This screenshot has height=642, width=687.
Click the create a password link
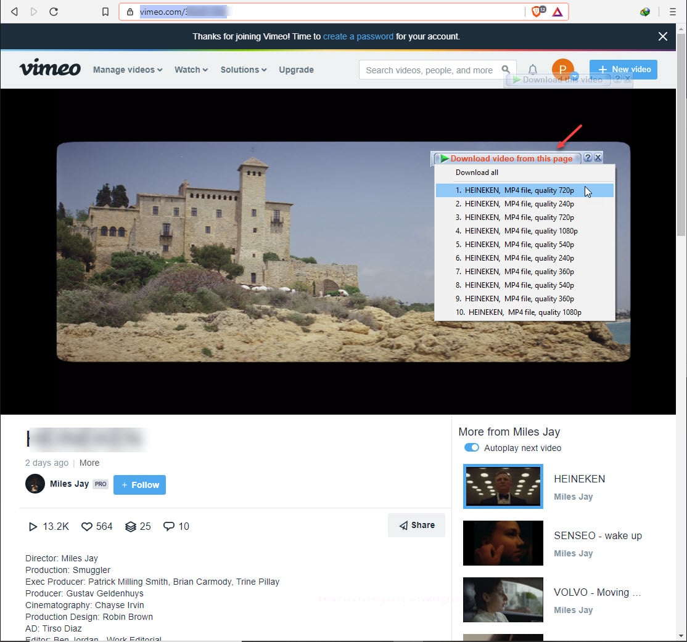(358, 36)
